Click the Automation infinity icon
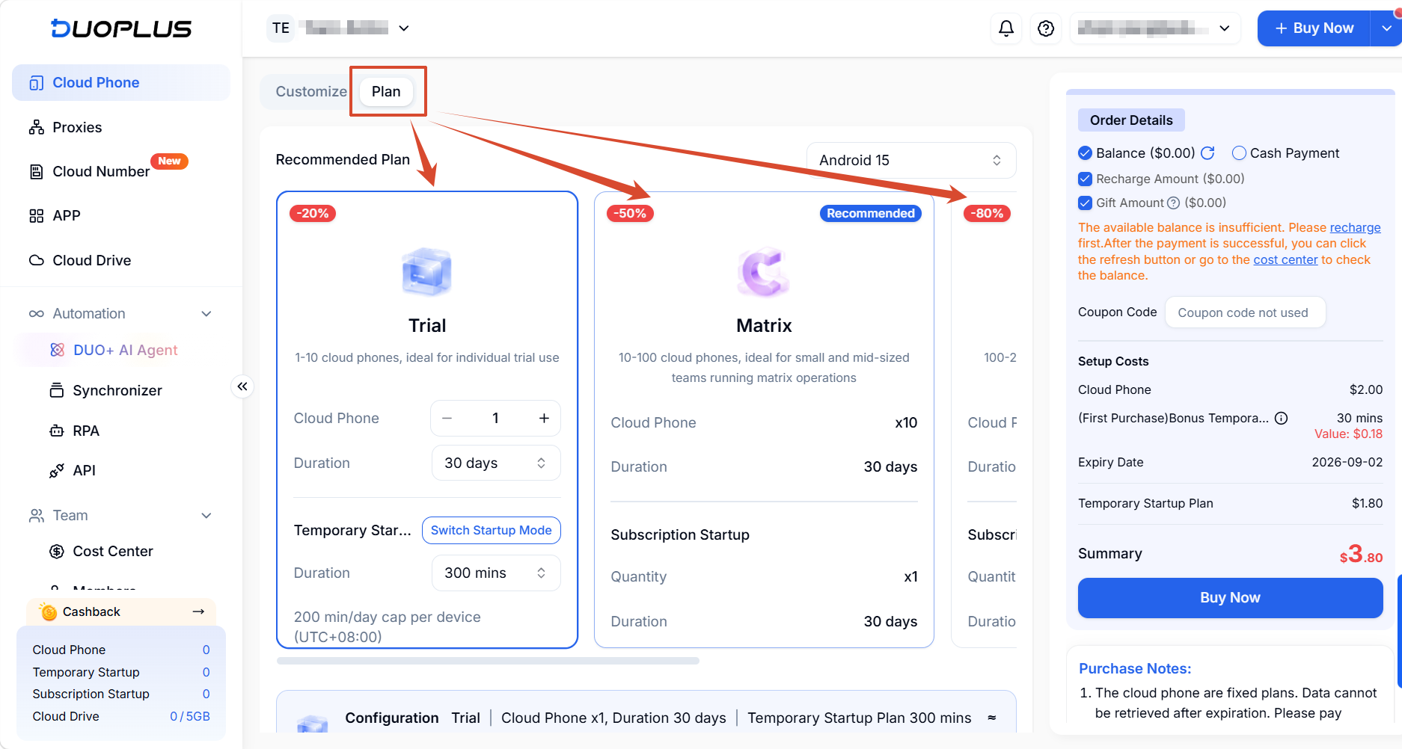Image resolution: width=1402 pixels, height=749 pixels. (36, 314)
